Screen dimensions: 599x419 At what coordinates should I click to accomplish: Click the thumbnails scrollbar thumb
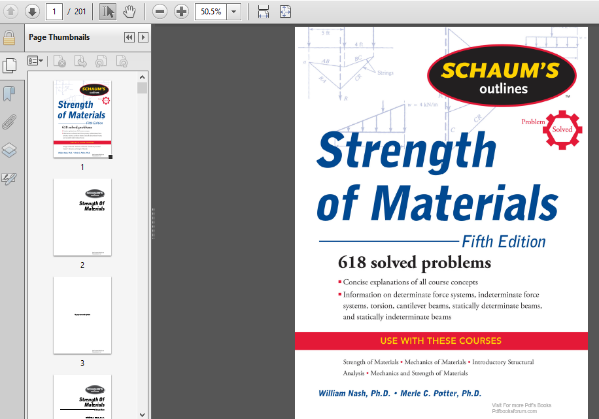click(142, 88)
